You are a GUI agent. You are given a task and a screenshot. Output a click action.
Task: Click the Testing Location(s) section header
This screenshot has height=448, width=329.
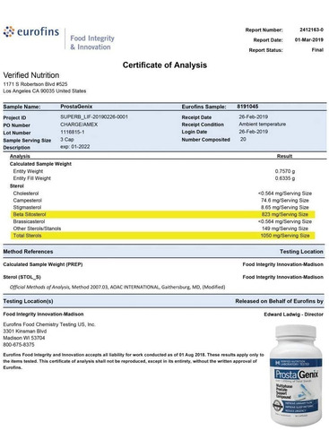pos(28,301)
